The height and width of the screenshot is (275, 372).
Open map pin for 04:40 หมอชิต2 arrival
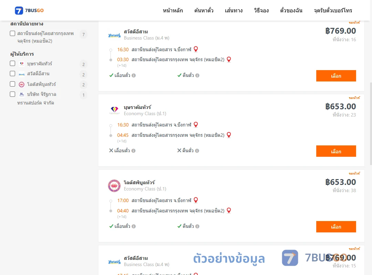pyautogui.click(x=229, y=210)
